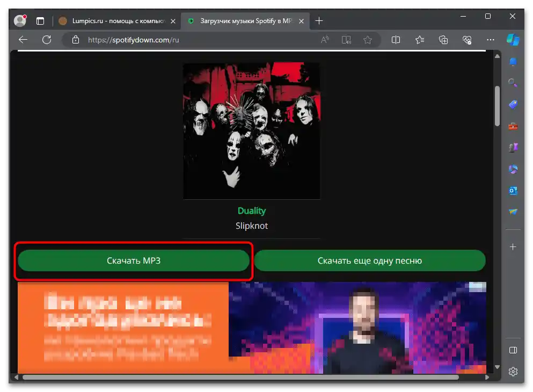Click the orange advertisement banner
533x392 pixels.
click(x=252, y=328)
